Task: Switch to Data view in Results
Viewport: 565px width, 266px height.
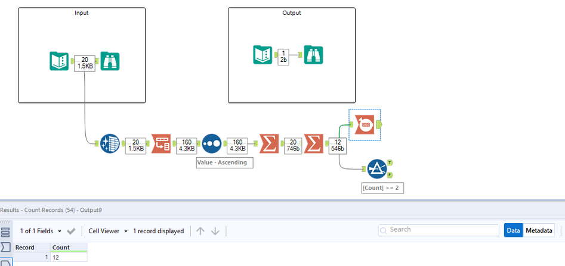Action: click(513, 231)
